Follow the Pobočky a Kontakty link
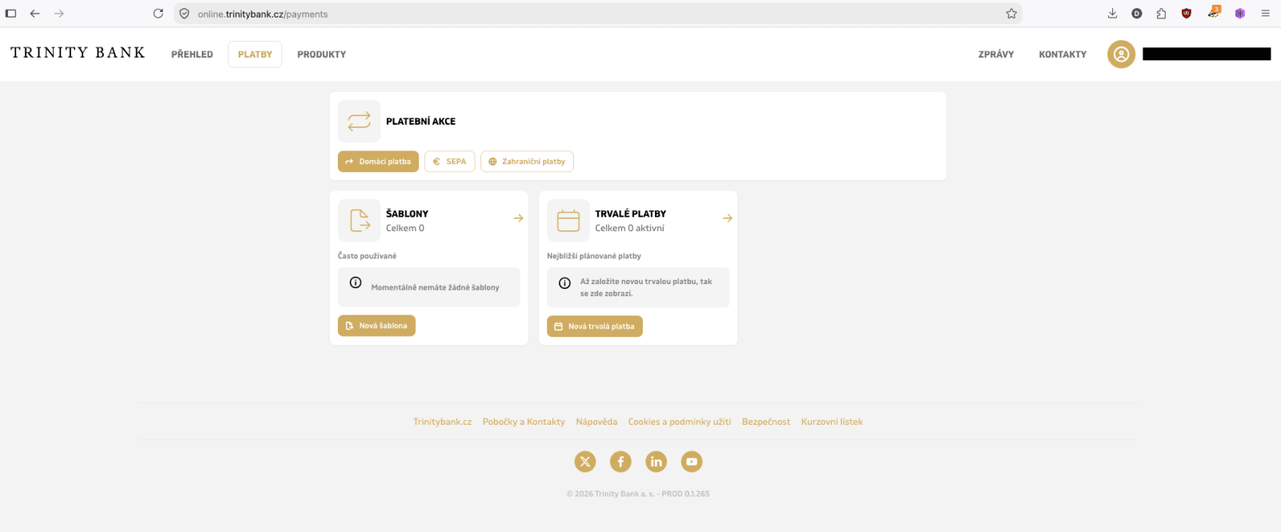The height and width of the screenshot is (532, 1281). click(x=524, y=422)
